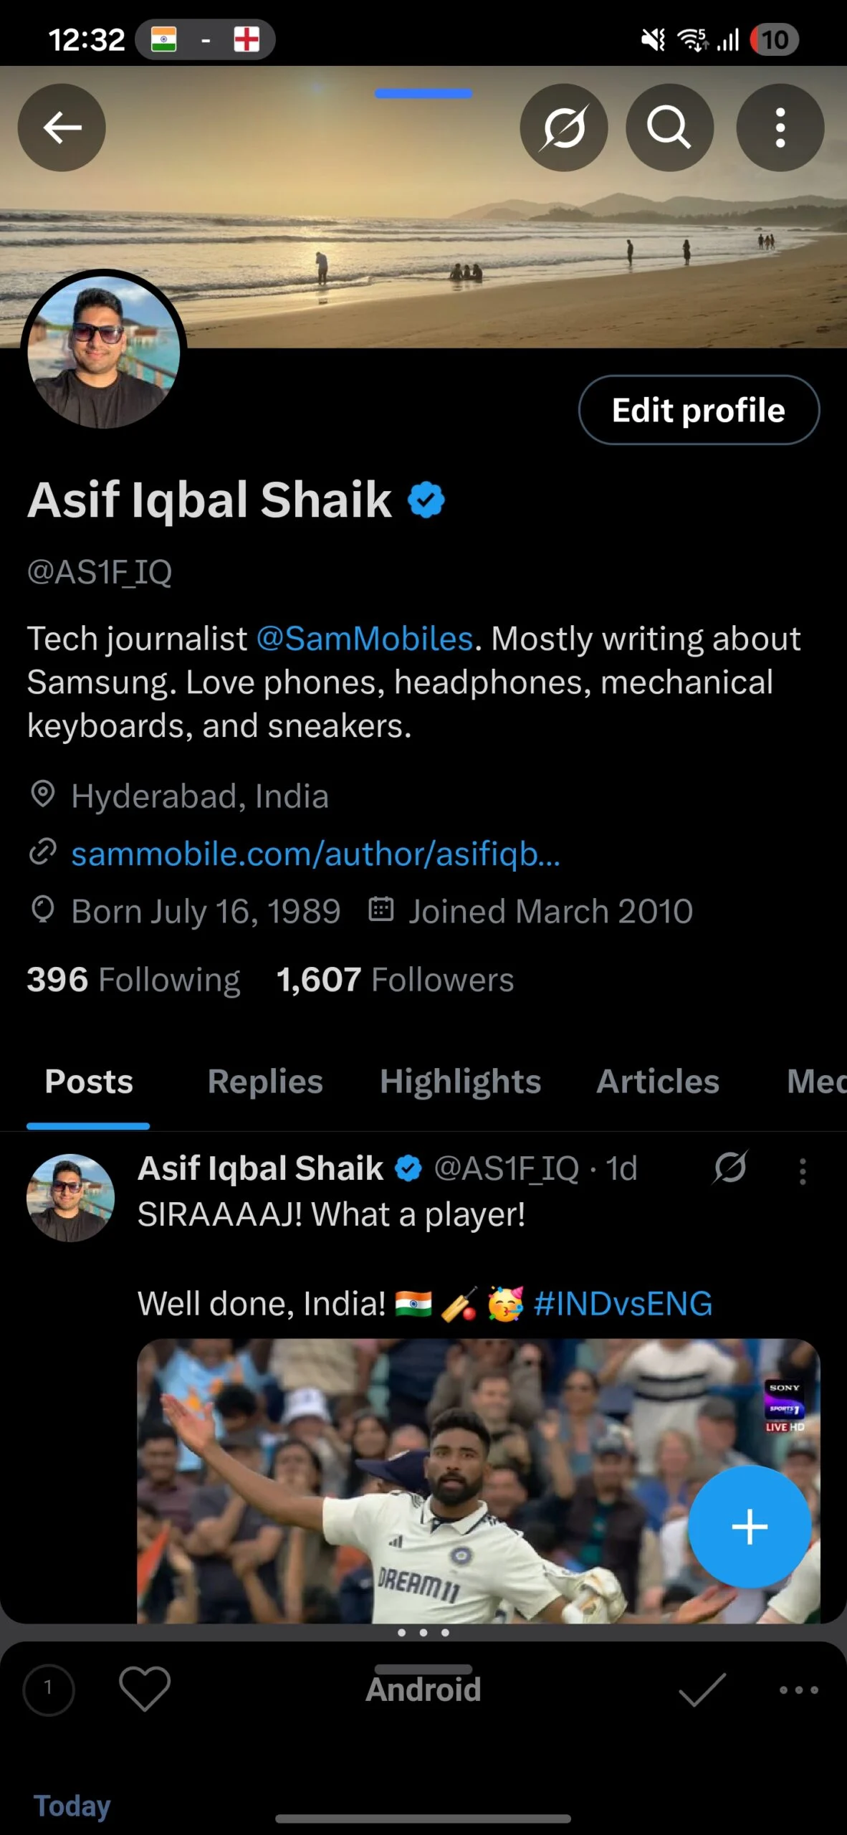Open the @SamMobiles mention link
The height and width of the screenshot is (1835, 847).
(x=365, y=639)
